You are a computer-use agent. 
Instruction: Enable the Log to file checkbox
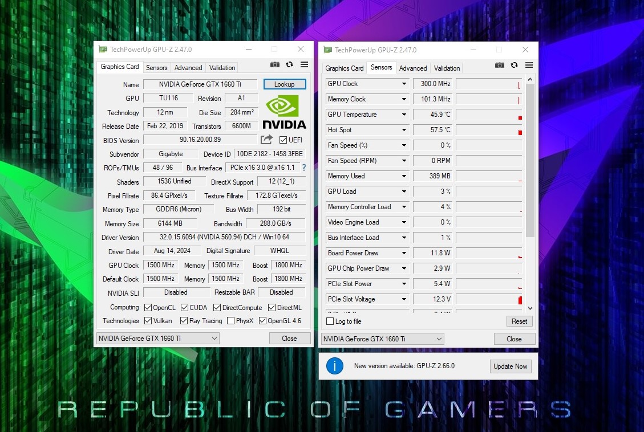pos(330,321)
